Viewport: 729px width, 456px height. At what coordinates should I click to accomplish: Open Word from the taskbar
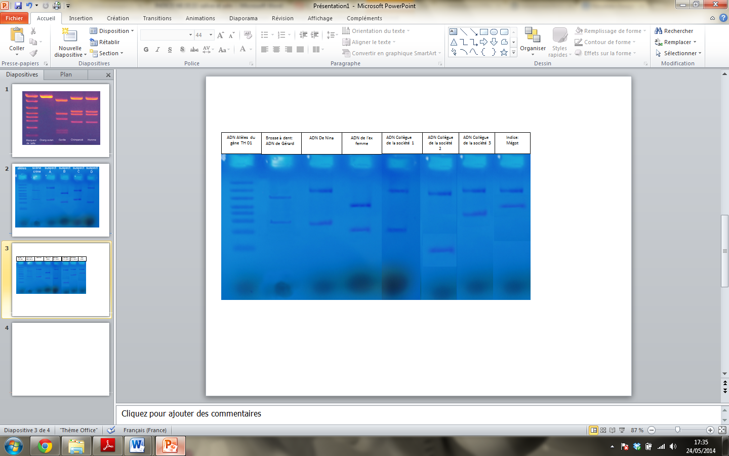(x=137, y=446)
